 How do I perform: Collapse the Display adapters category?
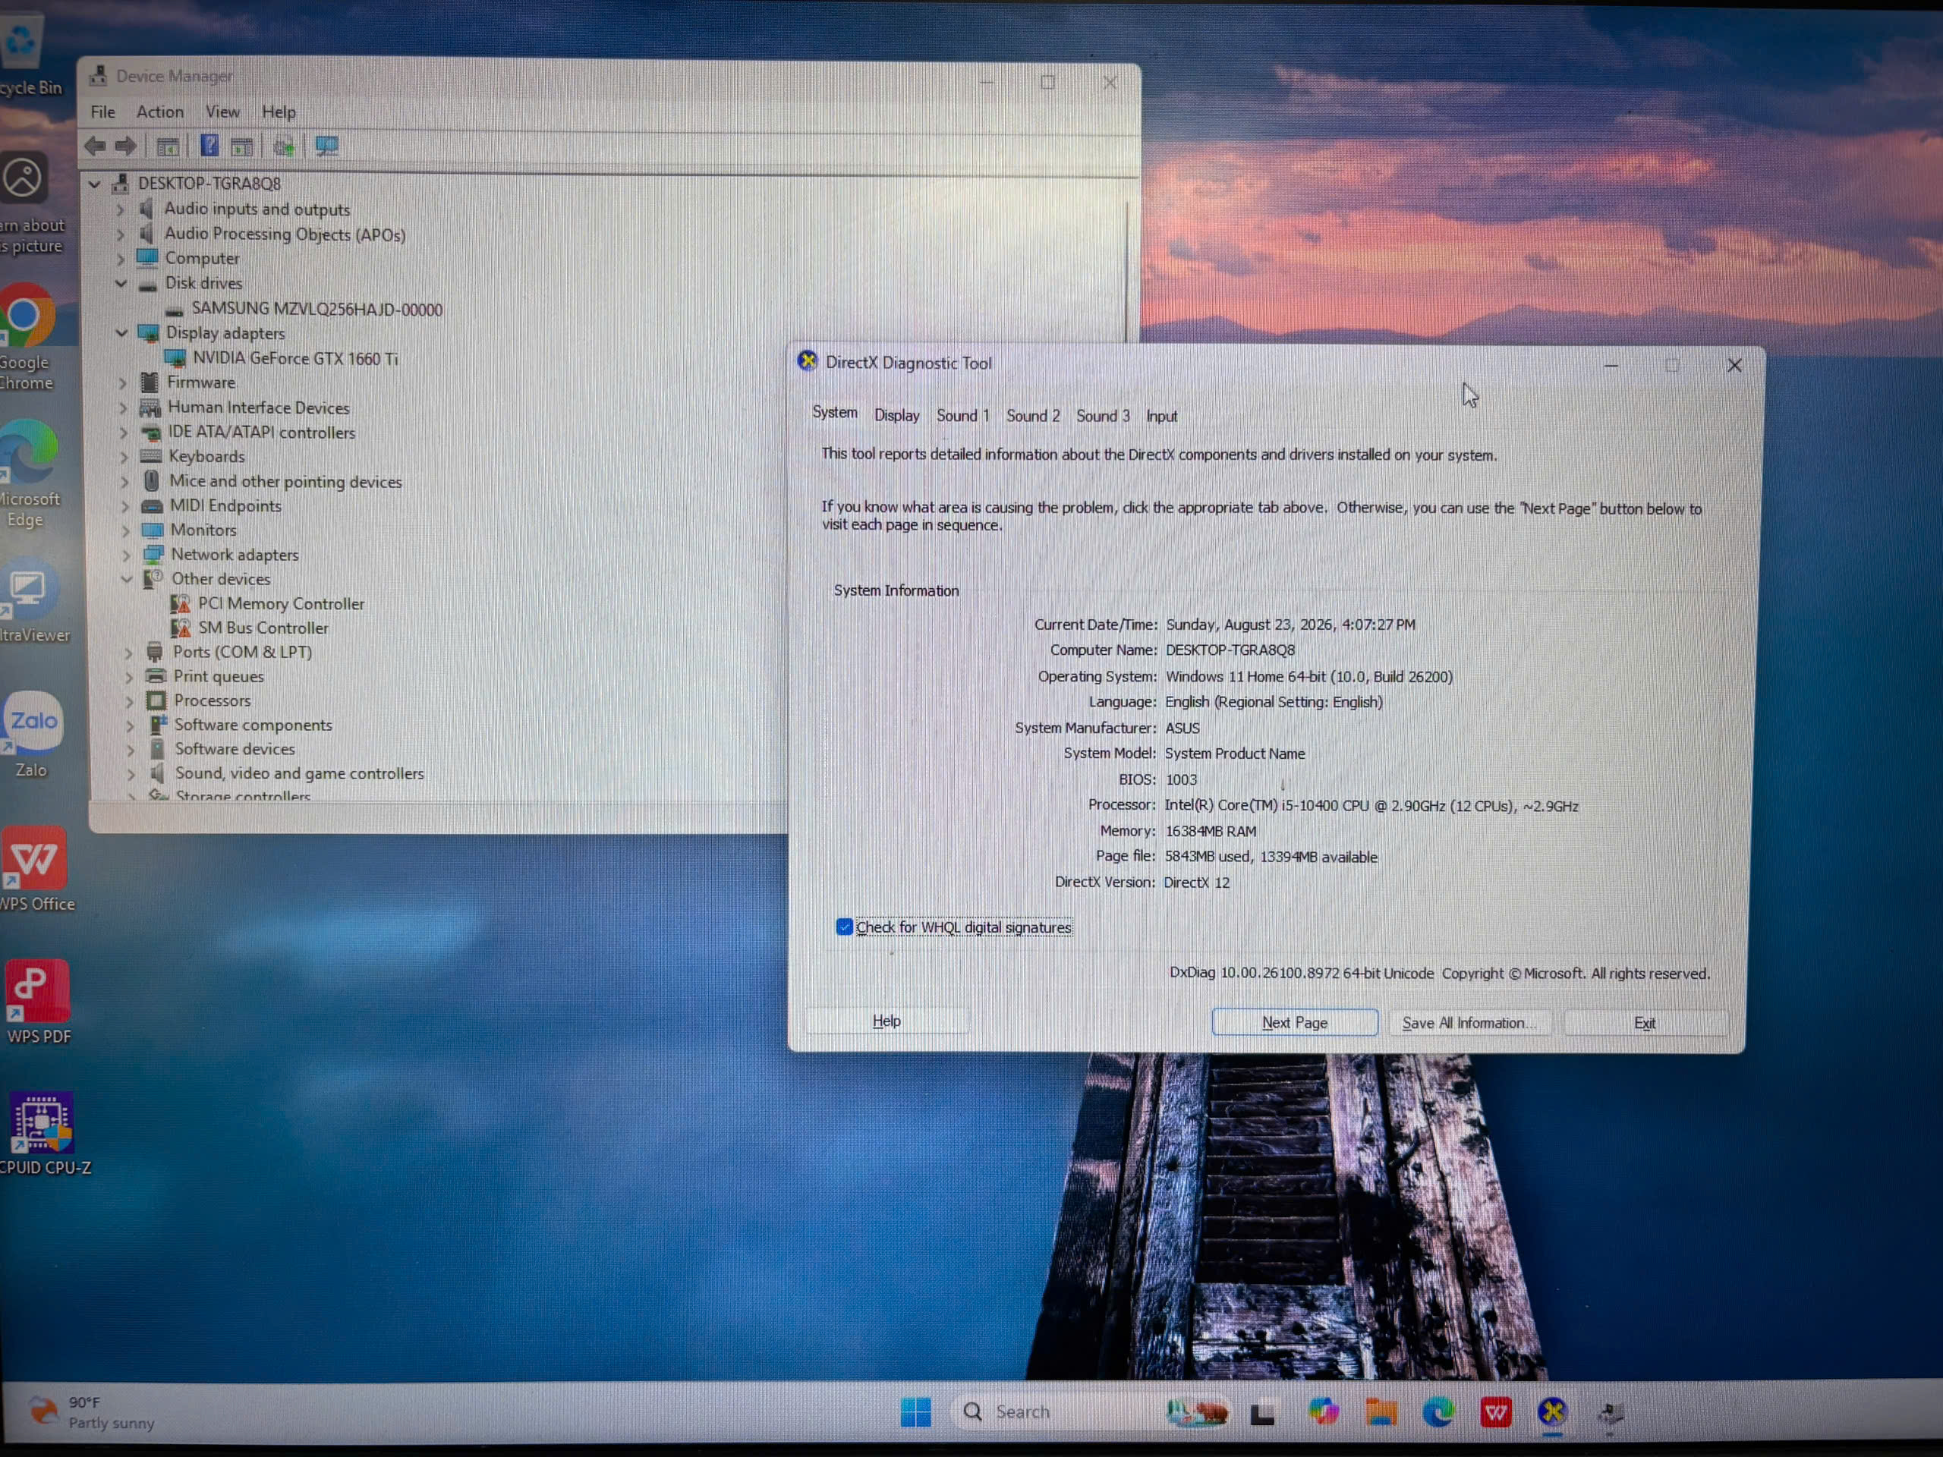pyautogui.click(x=122, y=333)
